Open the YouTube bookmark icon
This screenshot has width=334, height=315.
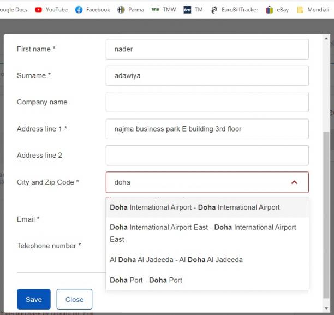38,10
